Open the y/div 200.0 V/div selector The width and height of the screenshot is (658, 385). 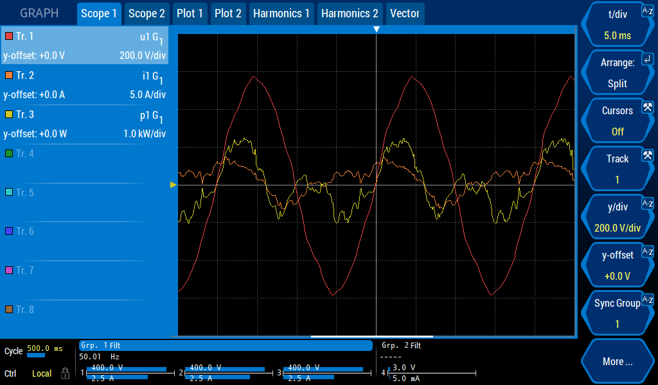coord(617,217)
